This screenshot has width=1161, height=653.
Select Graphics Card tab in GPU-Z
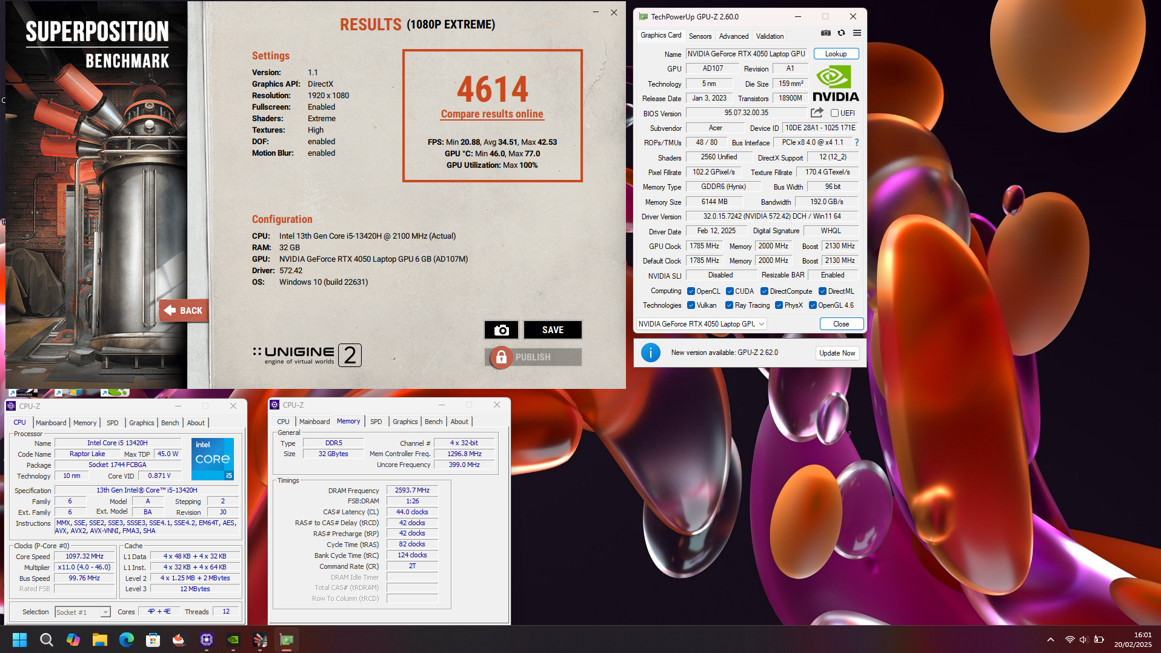[660, 35]
